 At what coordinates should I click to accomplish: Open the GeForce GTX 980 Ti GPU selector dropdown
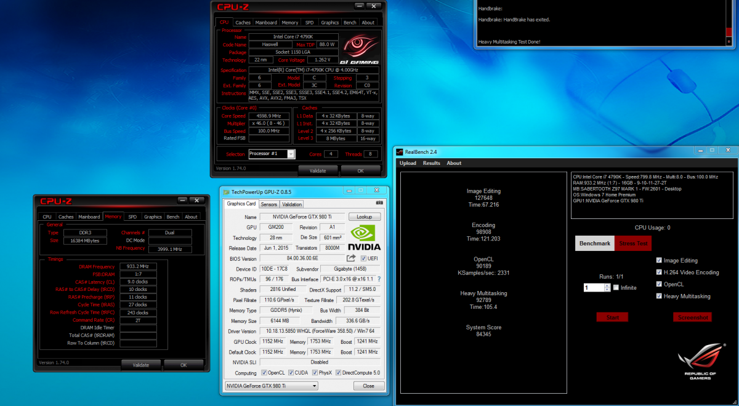tap(314, 386)
